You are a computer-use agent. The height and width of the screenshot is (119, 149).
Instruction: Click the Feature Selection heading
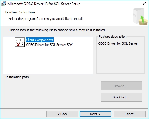20,12
